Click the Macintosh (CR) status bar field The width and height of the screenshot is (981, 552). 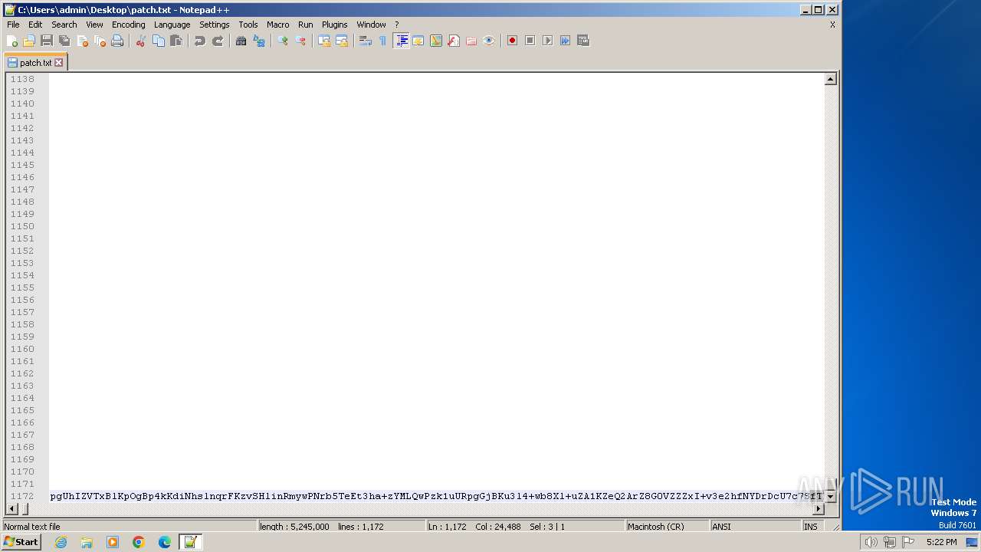[x=666, y=527]
